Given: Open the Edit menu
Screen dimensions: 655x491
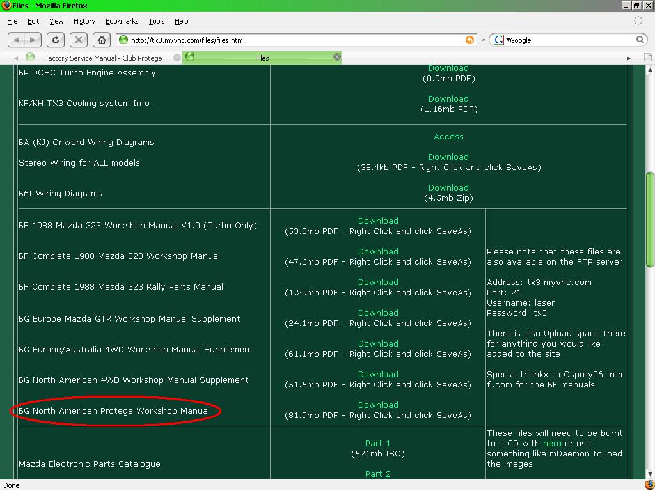Looking at the screenshot, I should 33,21.
